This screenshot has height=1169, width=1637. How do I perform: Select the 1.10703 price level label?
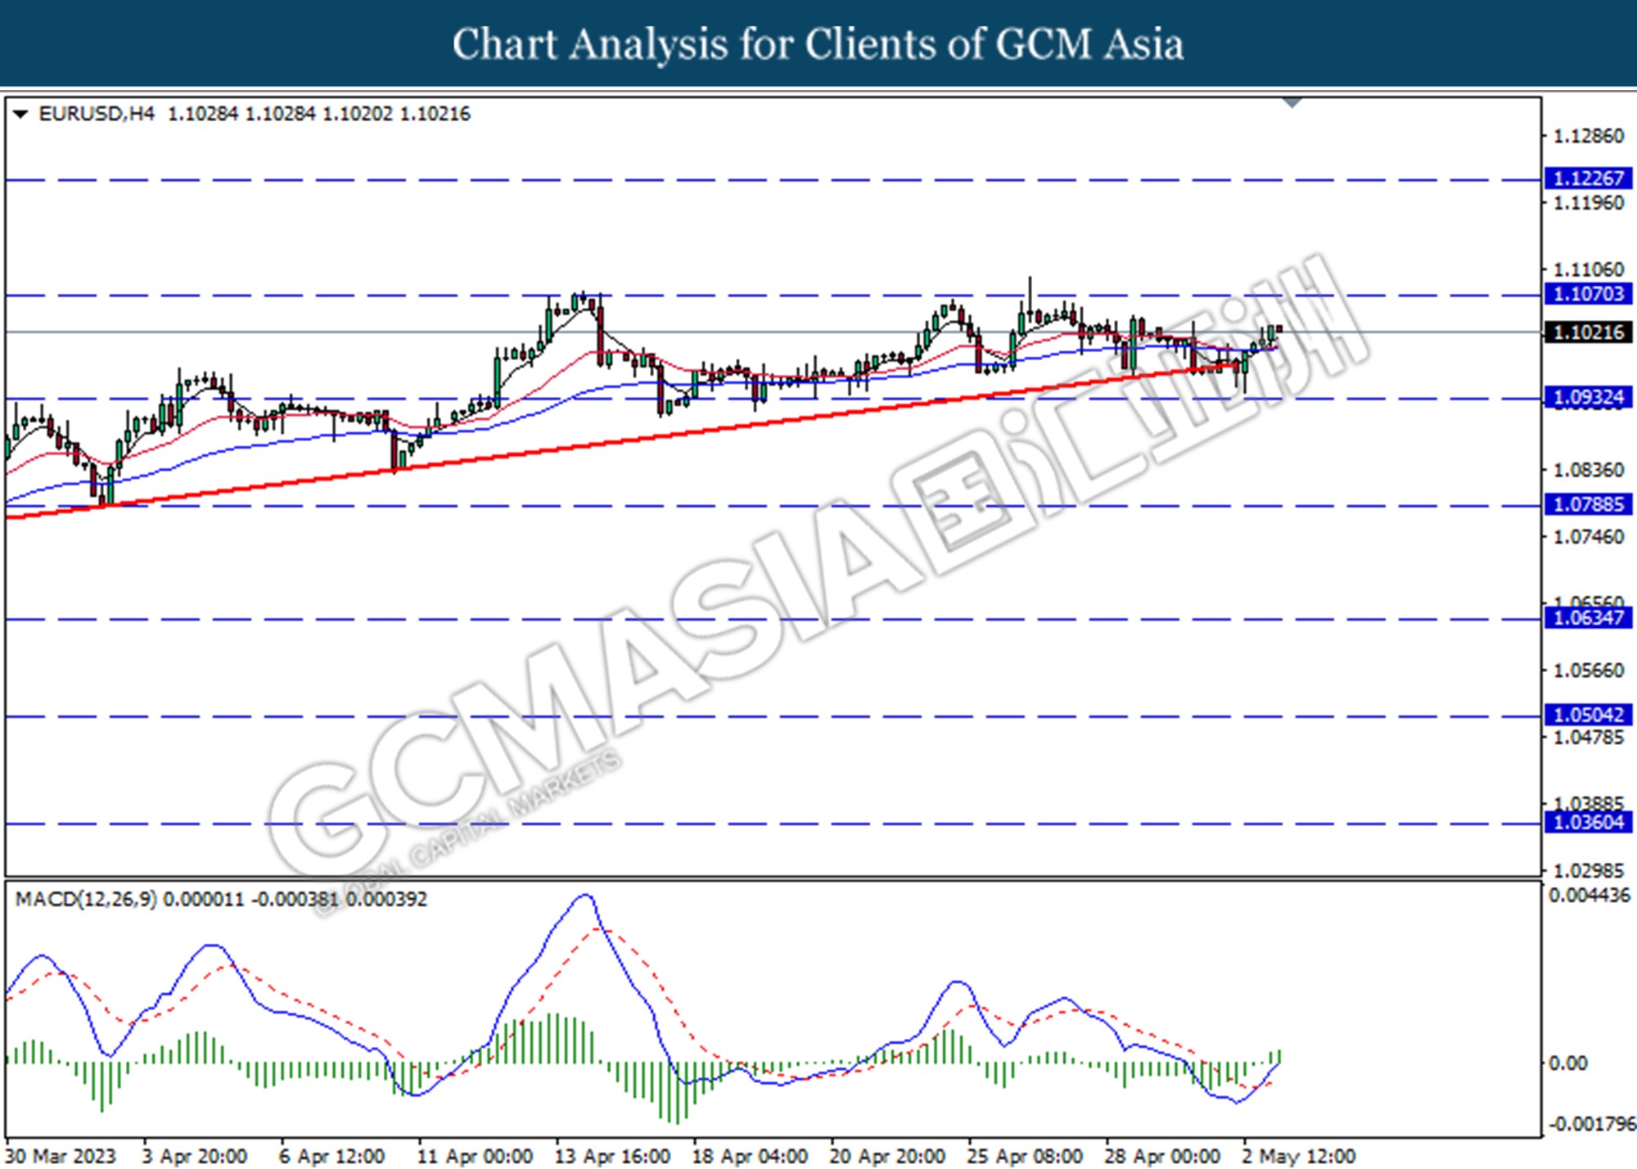pos(1588,293)
